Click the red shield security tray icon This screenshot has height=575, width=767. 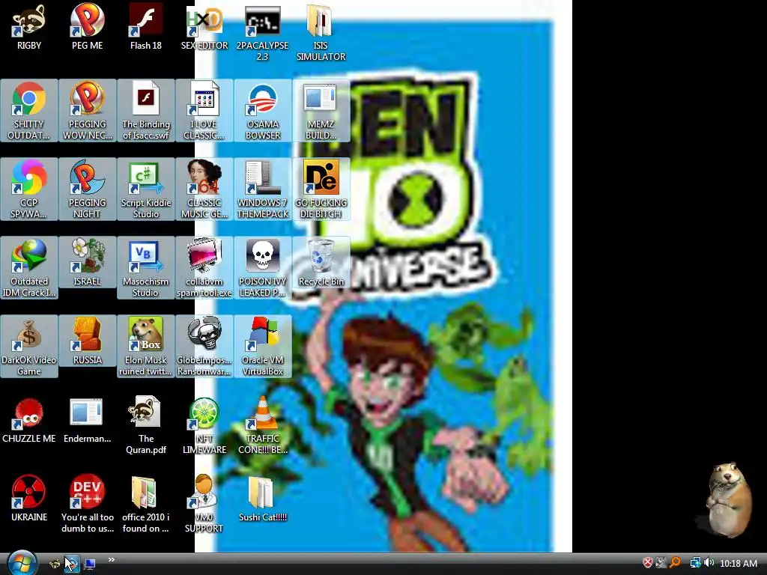[648, 563]
